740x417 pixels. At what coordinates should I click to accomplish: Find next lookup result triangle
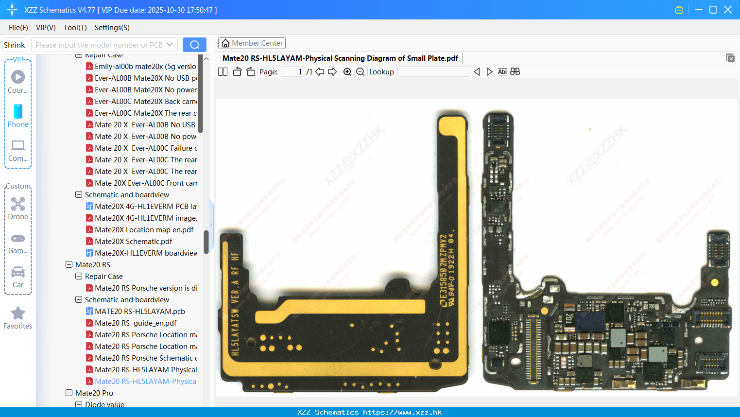pos(489,71)
